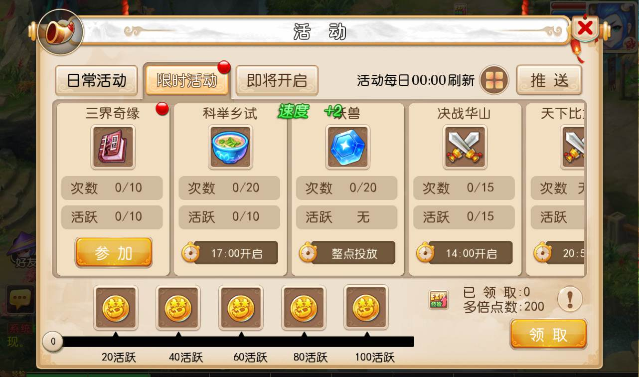639x377 pixels.
Task: Open the four-square grid icon near 推送
Action: pyautogui.click(x=494, y=80)
